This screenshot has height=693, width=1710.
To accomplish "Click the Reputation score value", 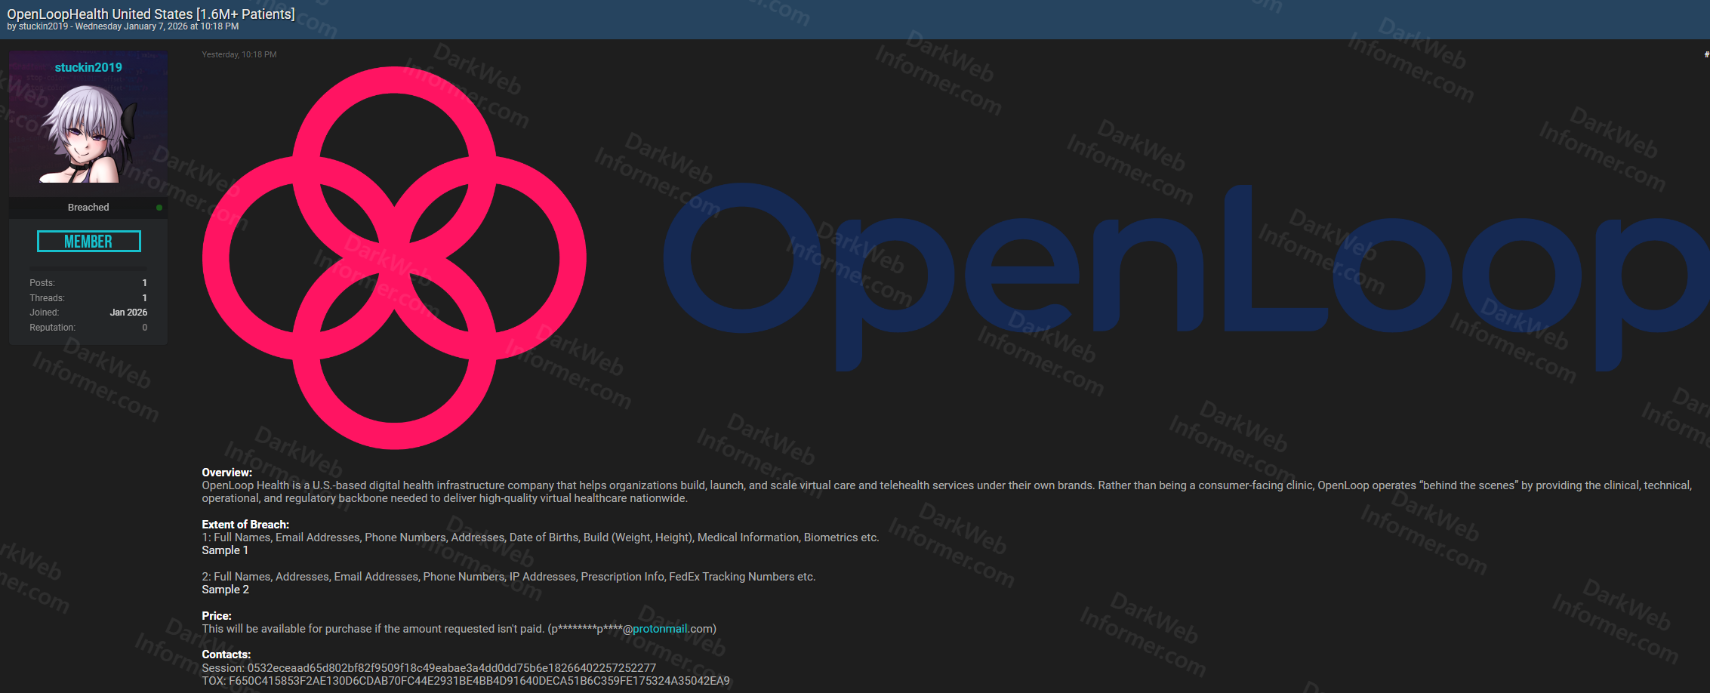I will (x=144, y=328).
